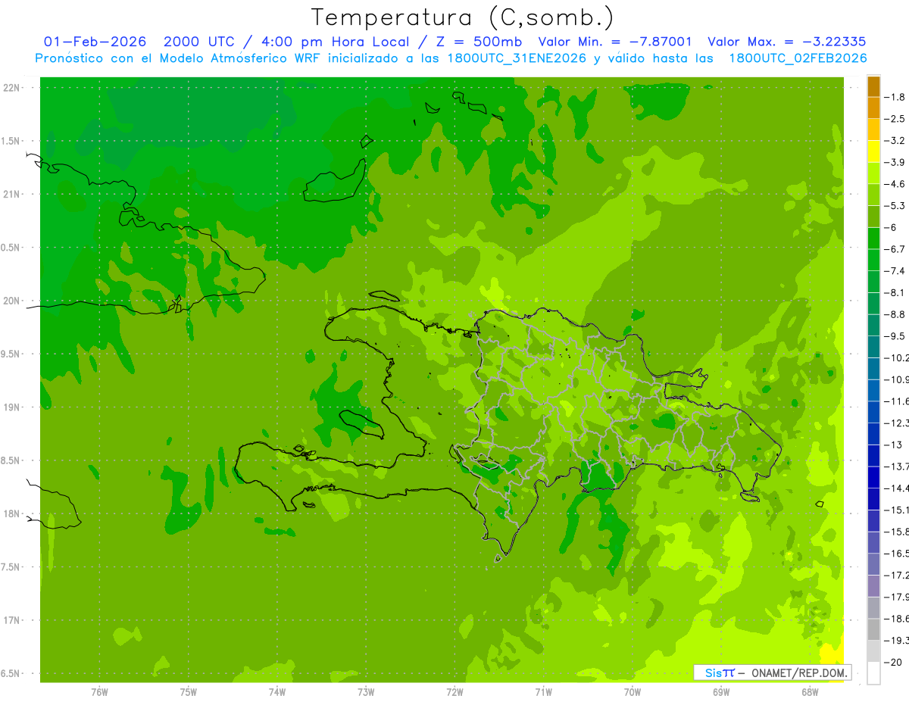Click the title 'Temperatura (C,somb.)'

pos(463,17)
